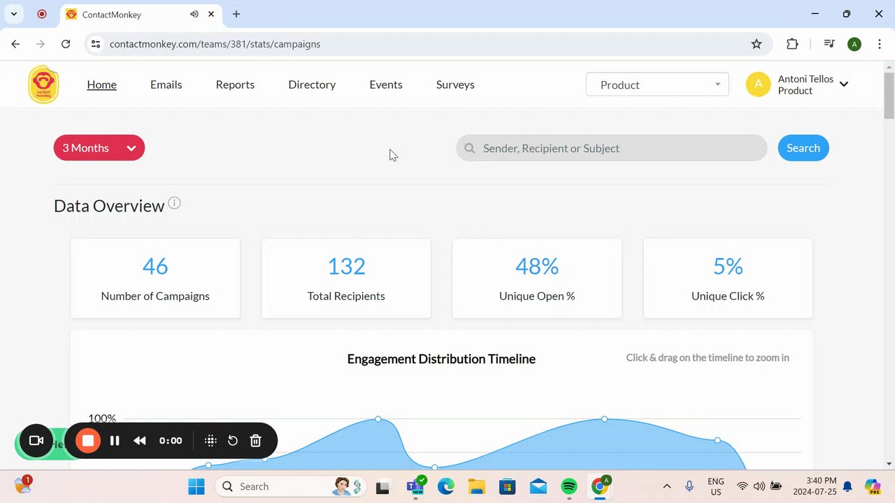Delete the recording using the trash icon

[x=256, y=441]
